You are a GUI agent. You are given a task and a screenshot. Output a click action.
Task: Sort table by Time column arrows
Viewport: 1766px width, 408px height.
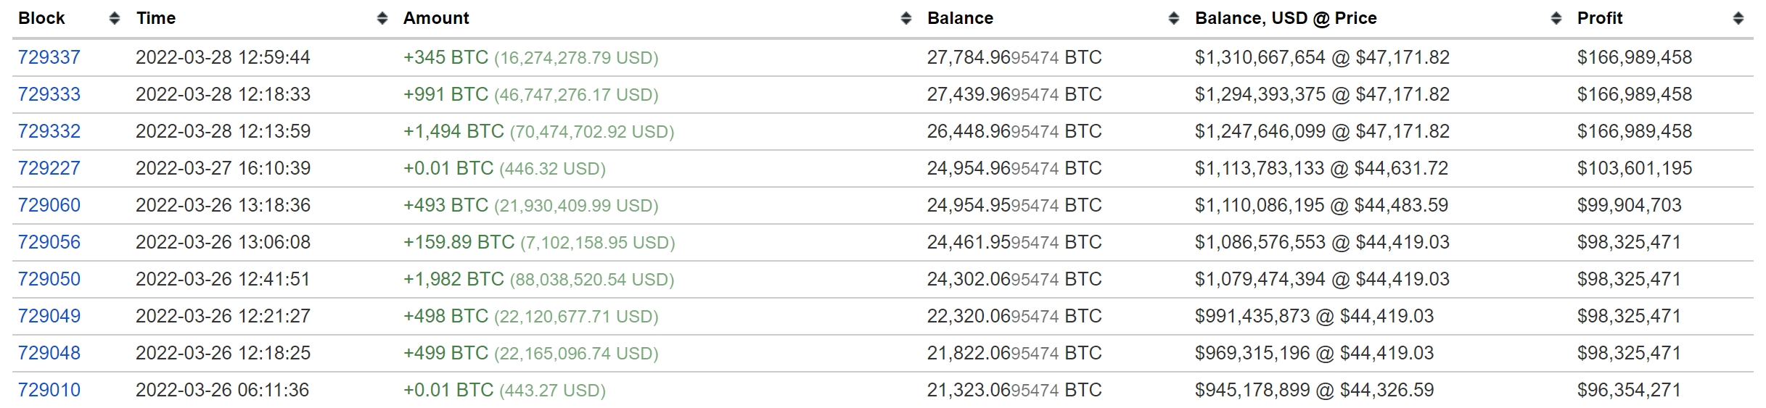382,19
